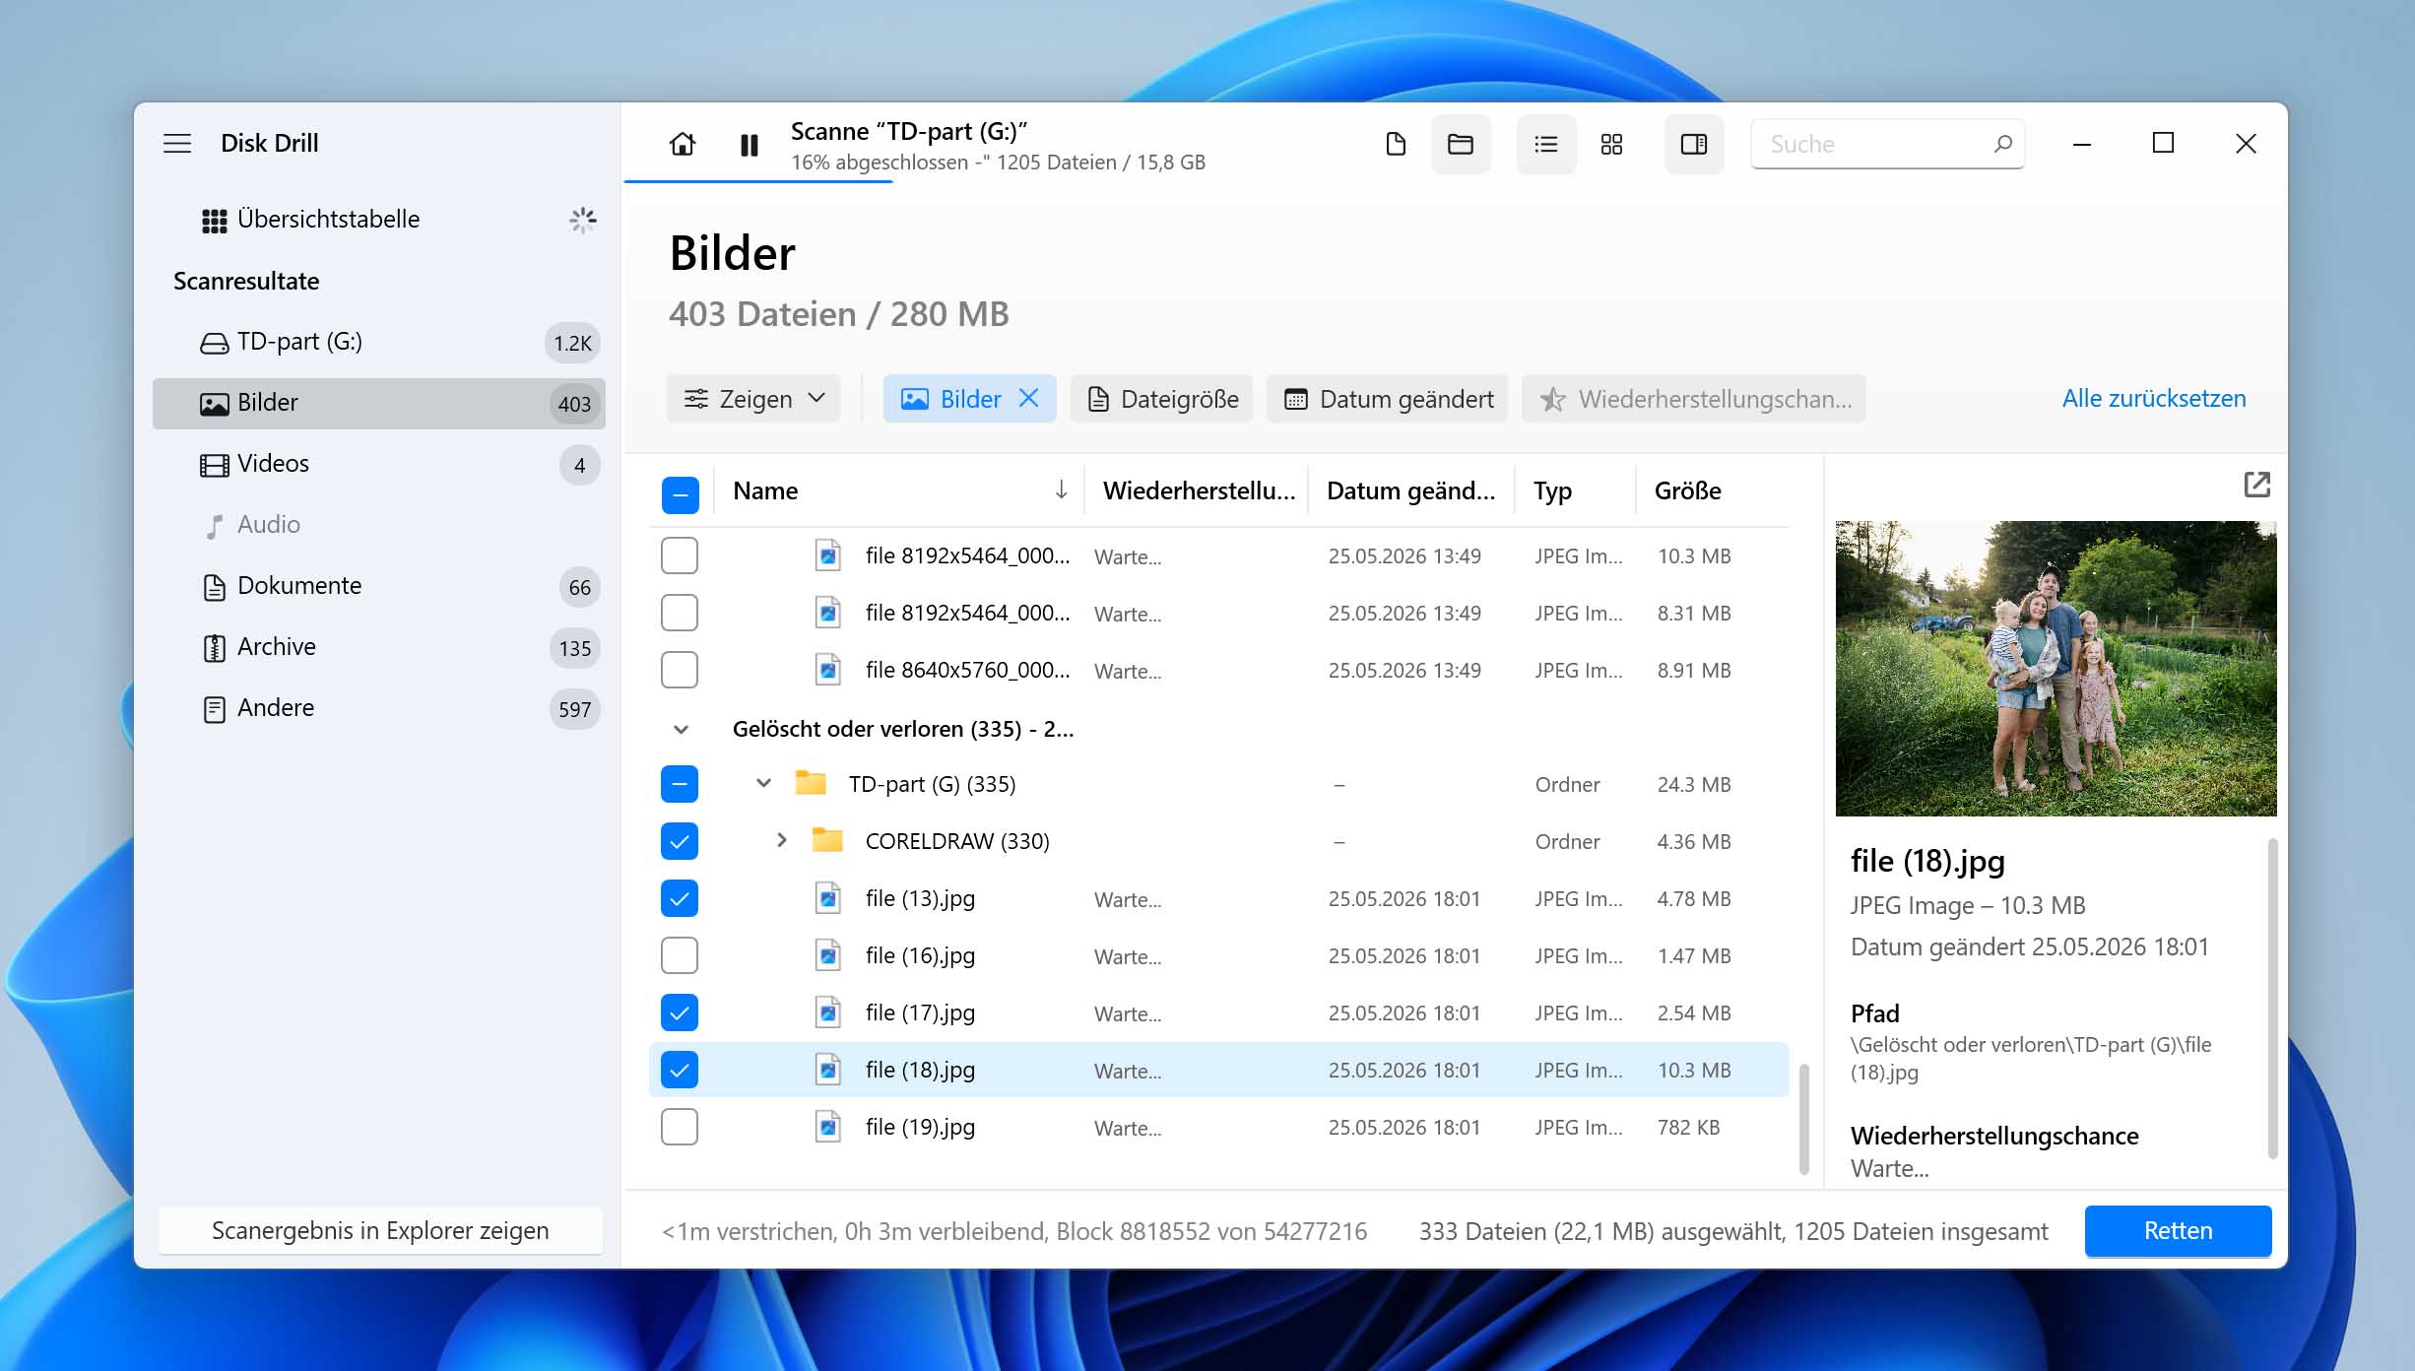Screen dimensions: 2415x1371
Task: Check file (19).jpg checkbox
Action: point(680,1127)
